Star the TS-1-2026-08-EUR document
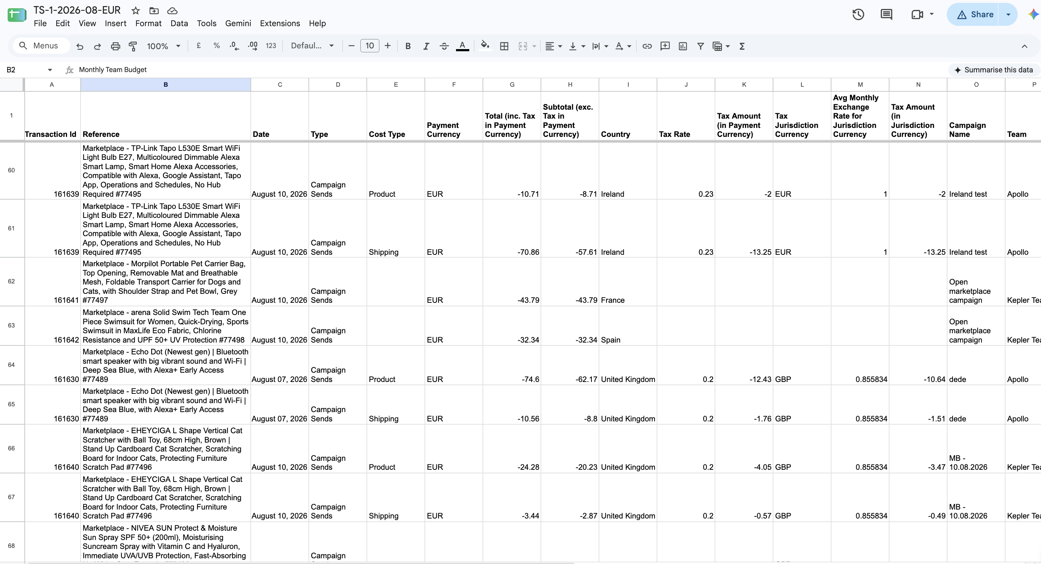Viewport: 1041px width, 564px height. [x=136, y=10]
